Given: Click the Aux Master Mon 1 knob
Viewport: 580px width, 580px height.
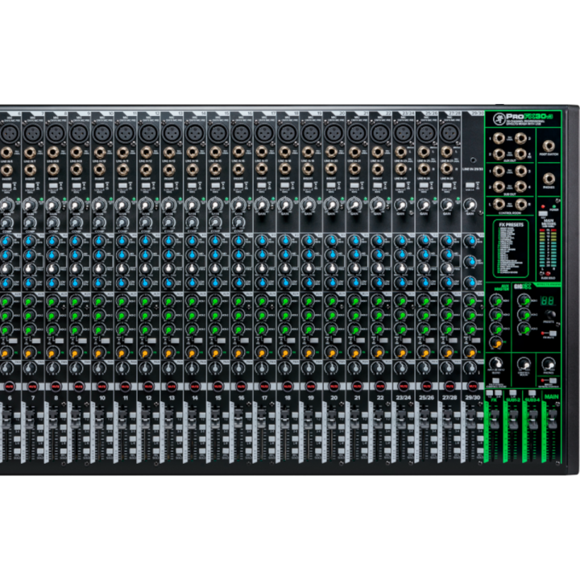Looking at the screenshot, I should point(496,300).
